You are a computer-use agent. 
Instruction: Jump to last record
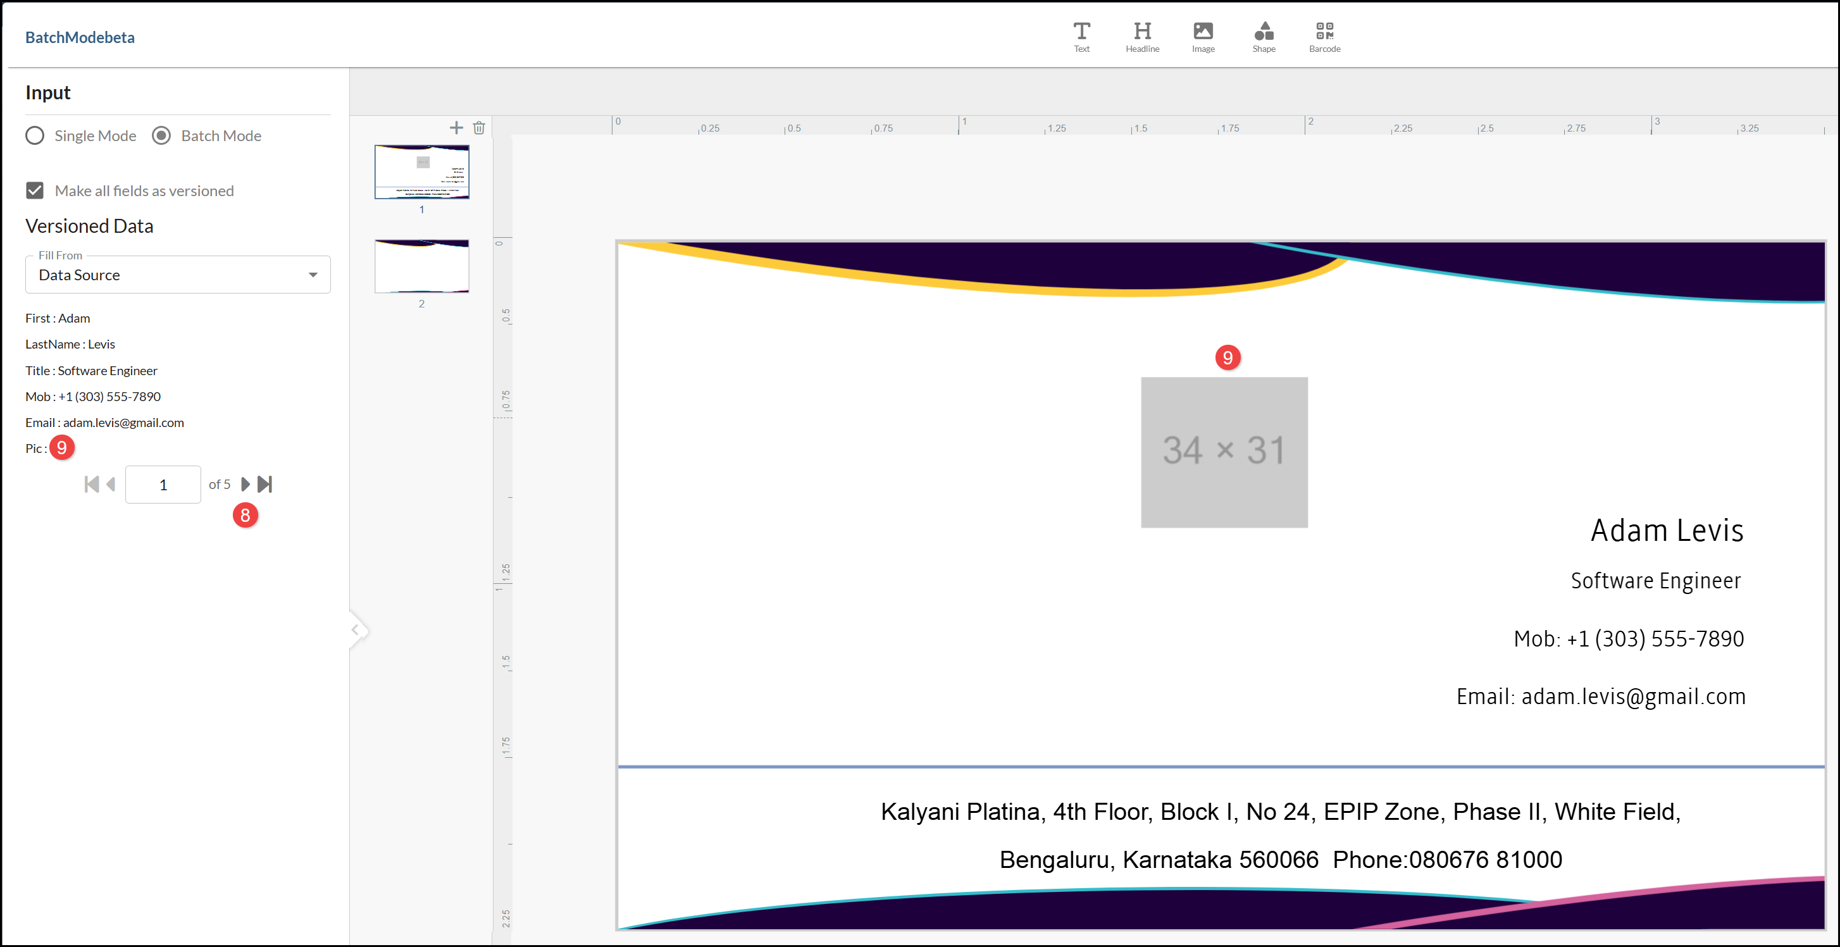click(x=265, y=484)
